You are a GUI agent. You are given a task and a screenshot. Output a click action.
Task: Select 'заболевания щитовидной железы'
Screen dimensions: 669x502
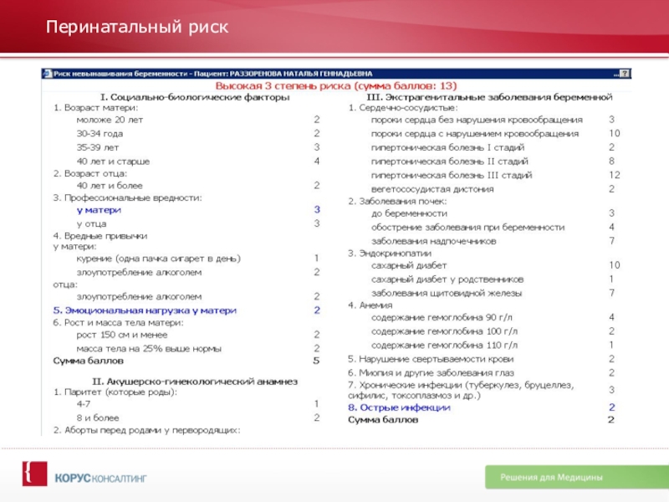click(x=447, y=294)
